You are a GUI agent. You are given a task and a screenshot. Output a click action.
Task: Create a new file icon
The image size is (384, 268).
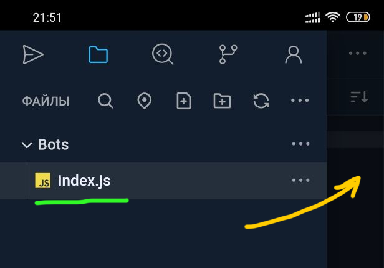coord(184,101)
